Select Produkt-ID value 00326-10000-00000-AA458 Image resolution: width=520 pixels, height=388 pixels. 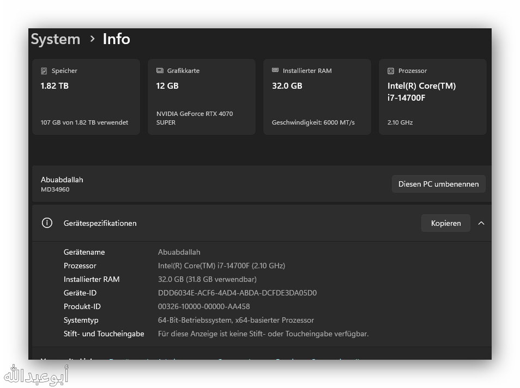204,306
